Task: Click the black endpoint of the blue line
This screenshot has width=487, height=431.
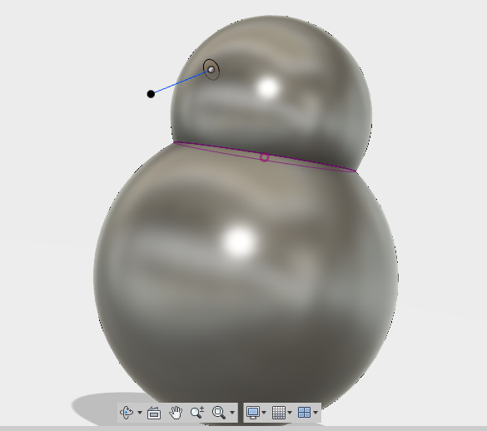Action: point(151,94)
